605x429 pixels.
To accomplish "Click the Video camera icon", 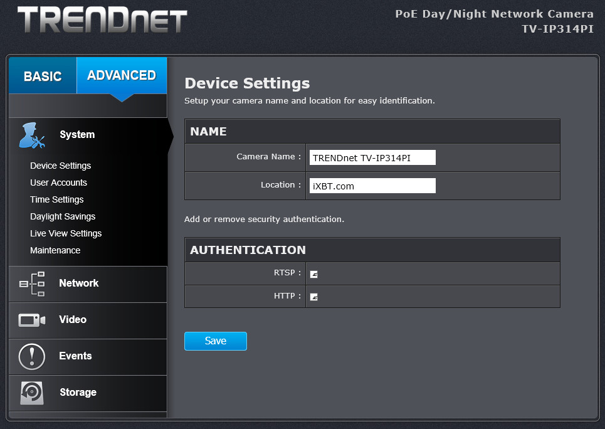I will click(32, 320).
